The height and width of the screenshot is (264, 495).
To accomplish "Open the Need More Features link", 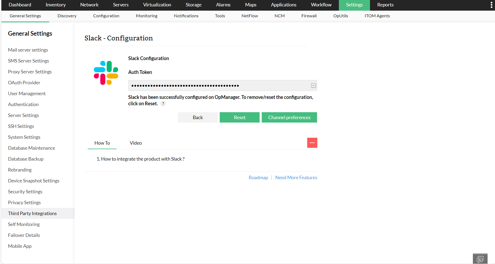I will tap(296, 178).
